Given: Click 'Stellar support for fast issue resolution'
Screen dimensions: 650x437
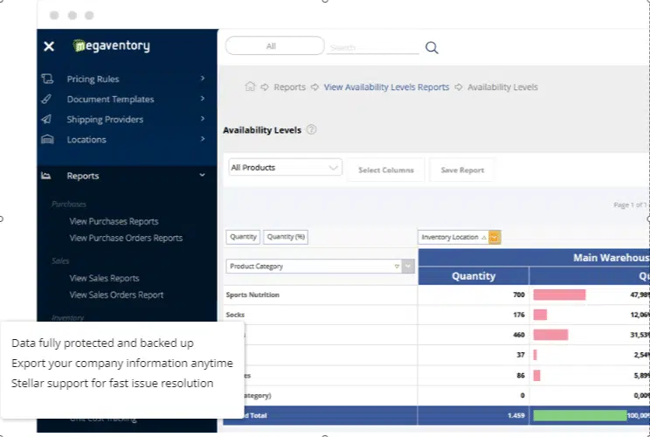Looking at the screenshot, I should [113, 383].
